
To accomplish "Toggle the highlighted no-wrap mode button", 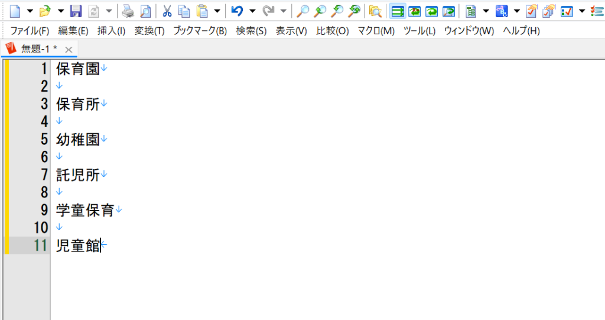I will click(x=398, y=11).
